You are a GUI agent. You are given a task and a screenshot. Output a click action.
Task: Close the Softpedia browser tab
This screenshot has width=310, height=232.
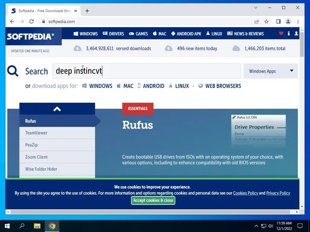(x=75, y=11)
